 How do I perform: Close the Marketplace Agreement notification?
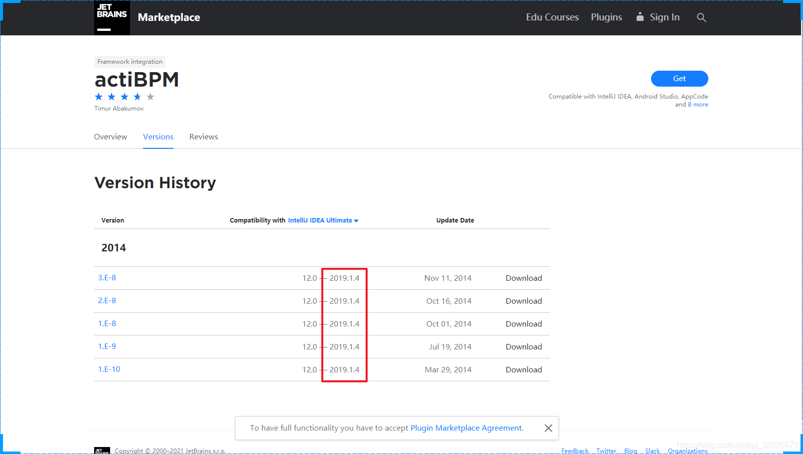(548, 428)
